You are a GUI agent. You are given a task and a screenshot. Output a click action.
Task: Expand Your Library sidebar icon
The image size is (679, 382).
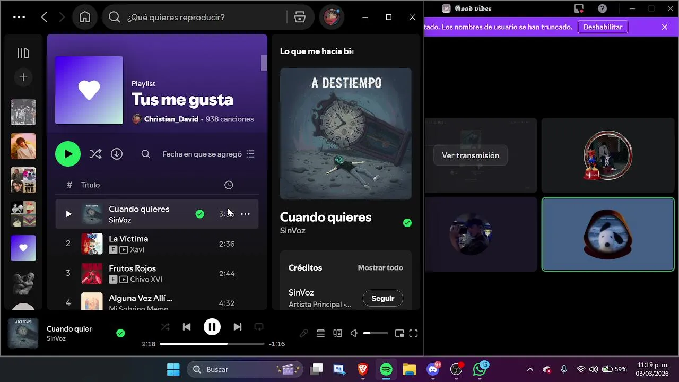pyautogui.click(x=23, y=53)
